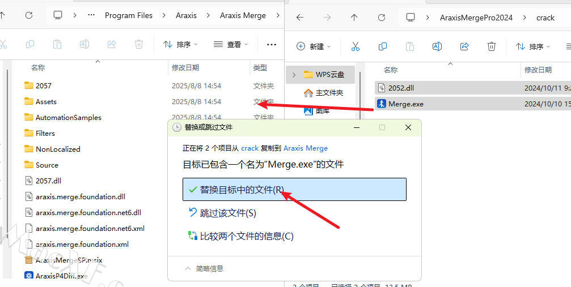The image size is (571, 287).
Task: Follow the Araxis Merge destination link in the dialog
Action: pos(306,148)
